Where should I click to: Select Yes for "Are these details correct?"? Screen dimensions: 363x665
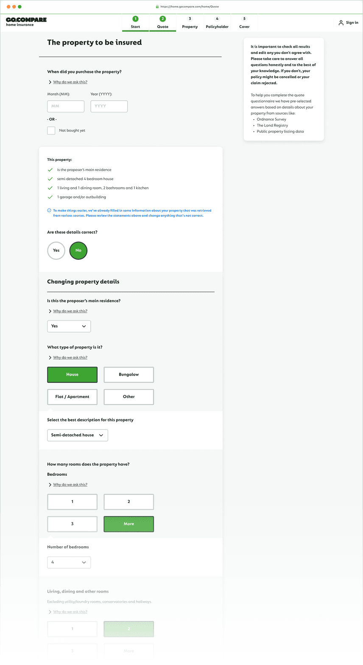click(56, 250)
